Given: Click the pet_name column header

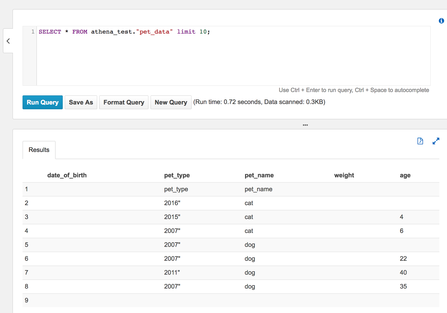Looking at the screenshot, I should (259, 175).
